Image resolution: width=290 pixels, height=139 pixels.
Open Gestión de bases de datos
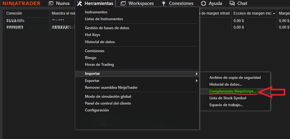[x=107, y=28]
